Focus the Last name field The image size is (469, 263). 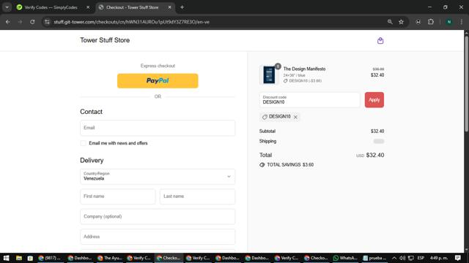[x=197, y=197]
